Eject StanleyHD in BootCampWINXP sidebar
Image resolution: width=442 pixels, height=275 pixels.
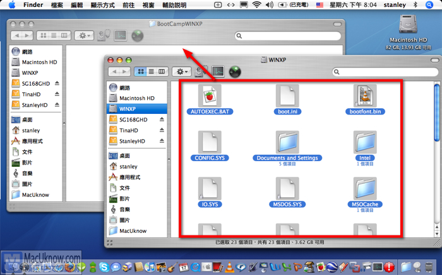pos(57,104)
